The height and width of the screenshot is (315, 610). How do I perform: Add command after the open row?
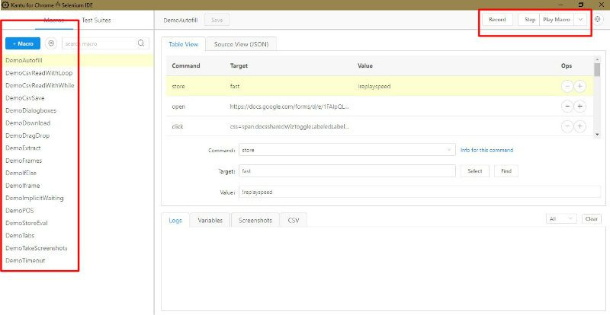point(580,107)
